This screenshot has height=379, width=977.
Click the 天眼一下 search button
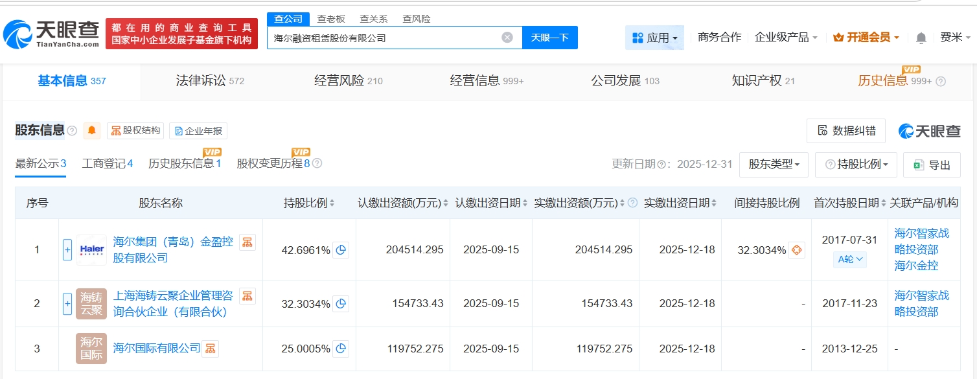(550, 38)
